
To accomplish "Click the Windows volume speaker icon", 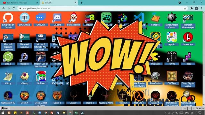I will (x=173, y=113).
